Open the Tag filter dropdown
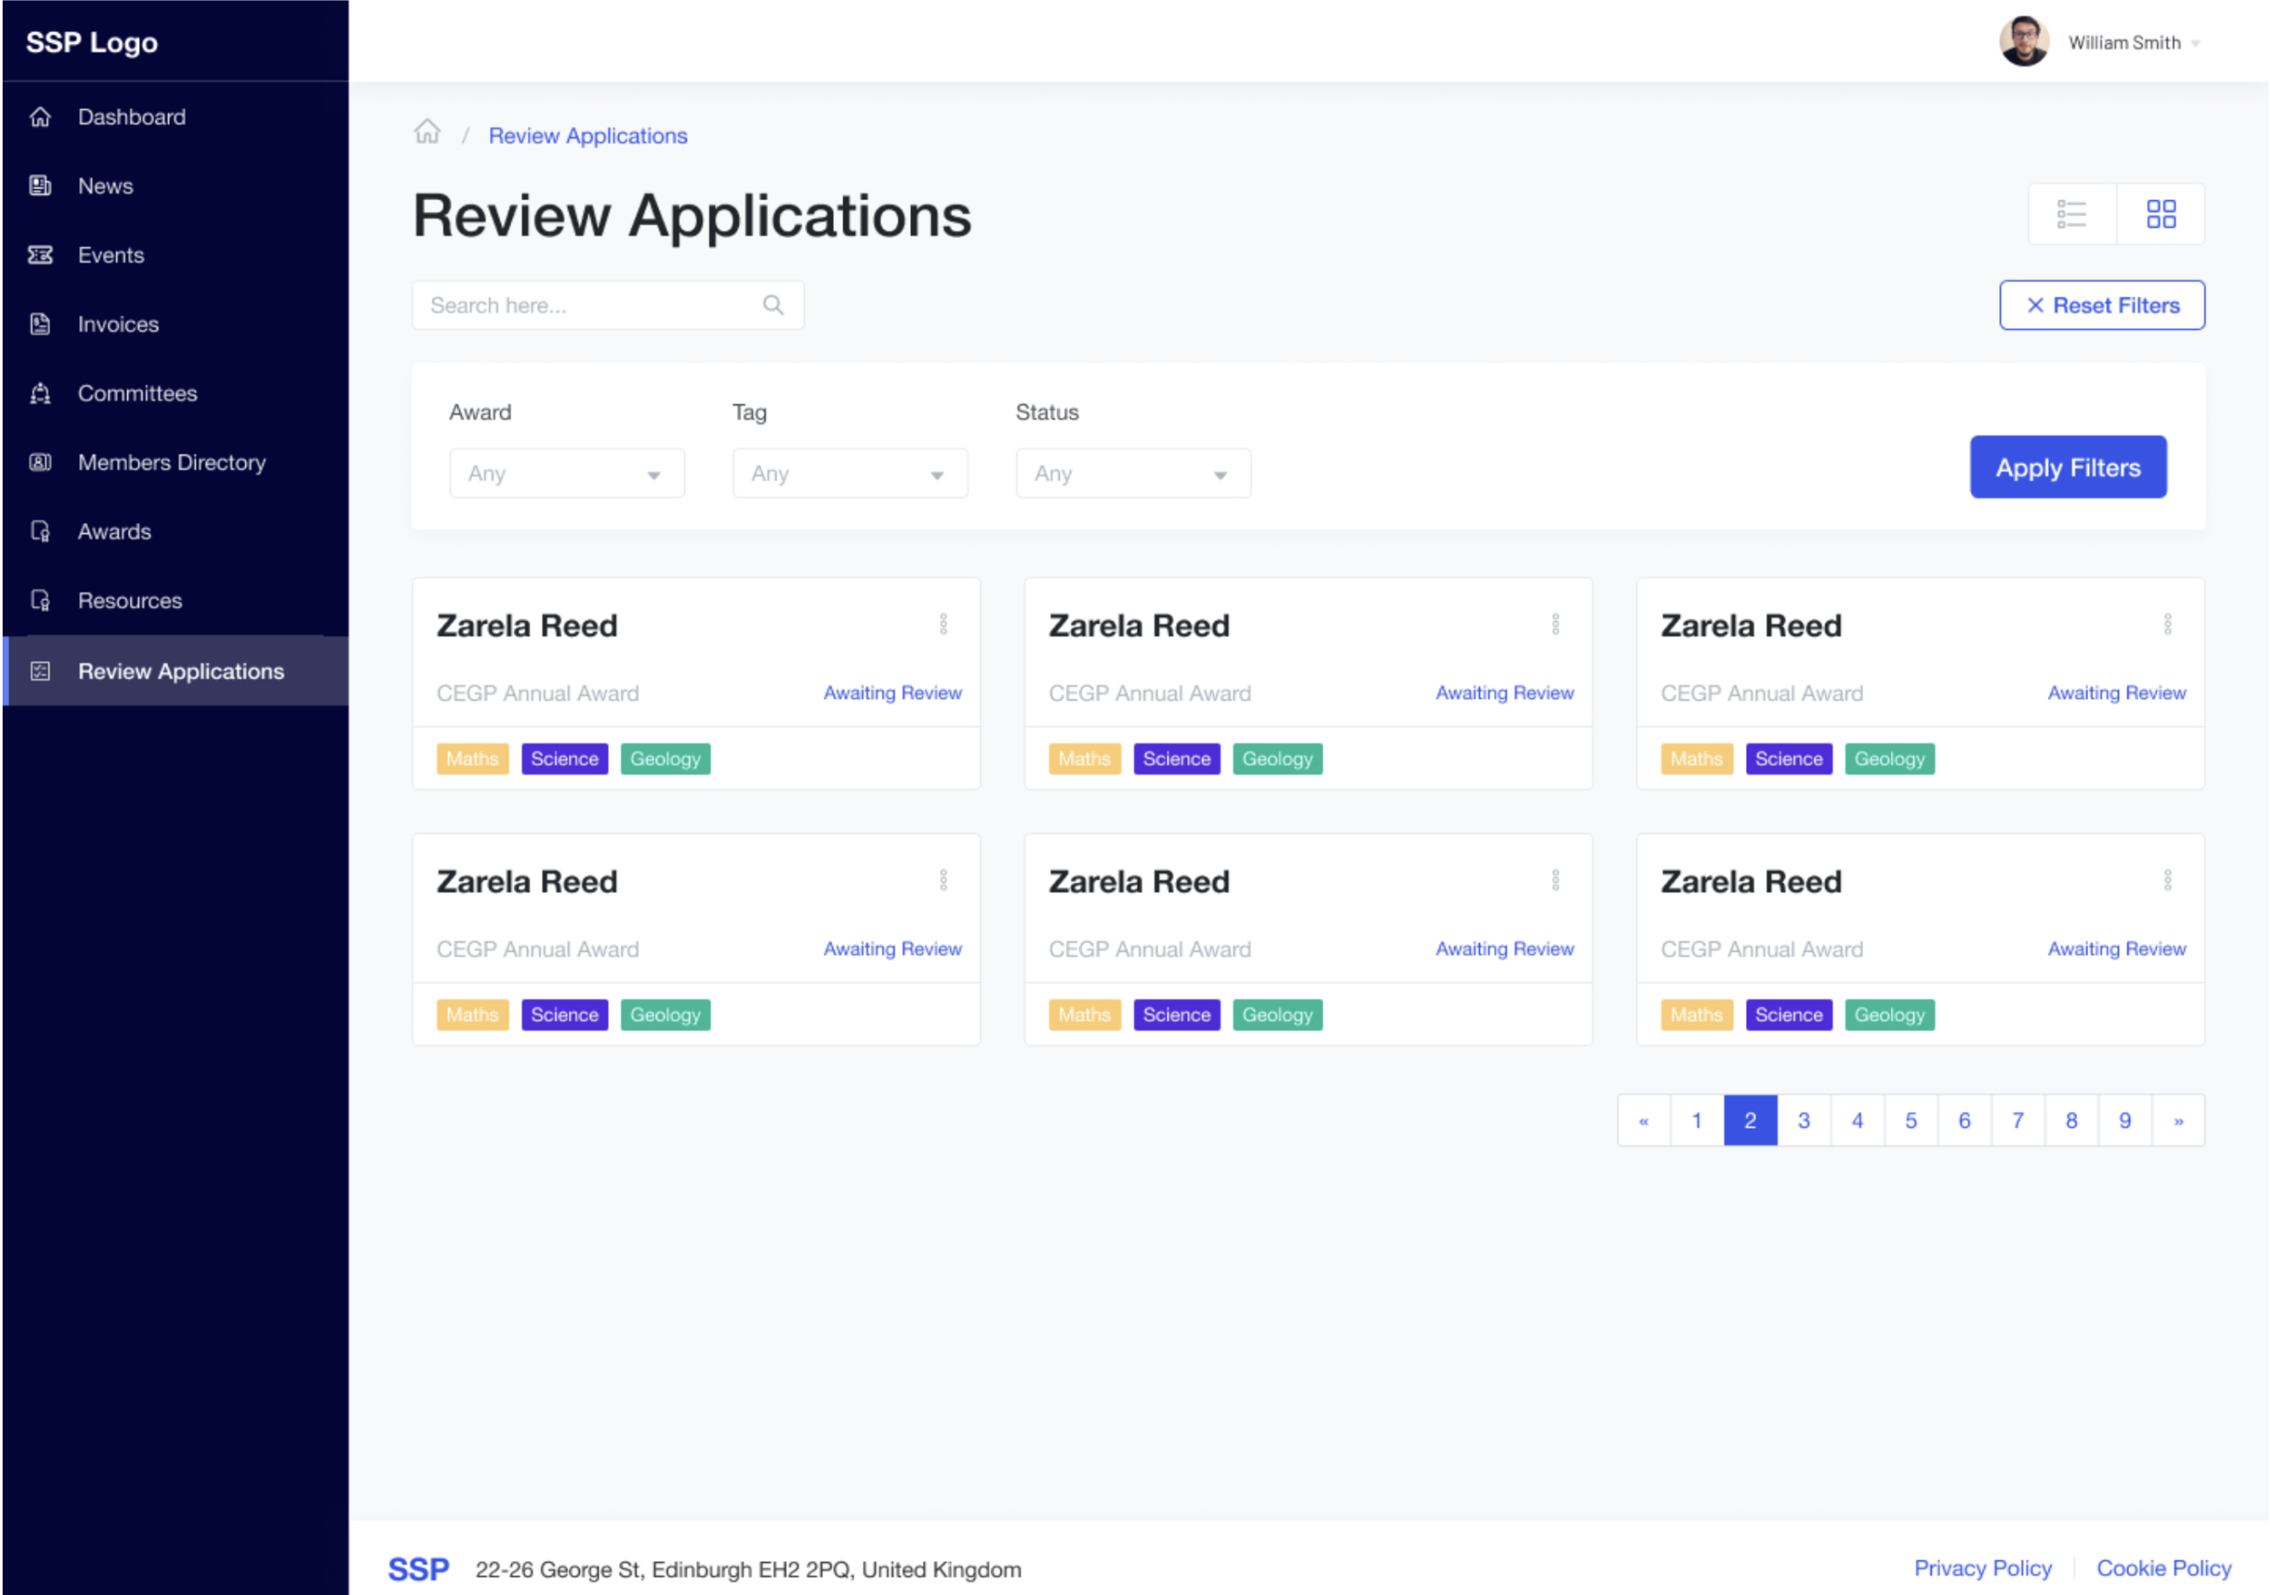Screen dimensions: 2270x1595 (850, 473)
